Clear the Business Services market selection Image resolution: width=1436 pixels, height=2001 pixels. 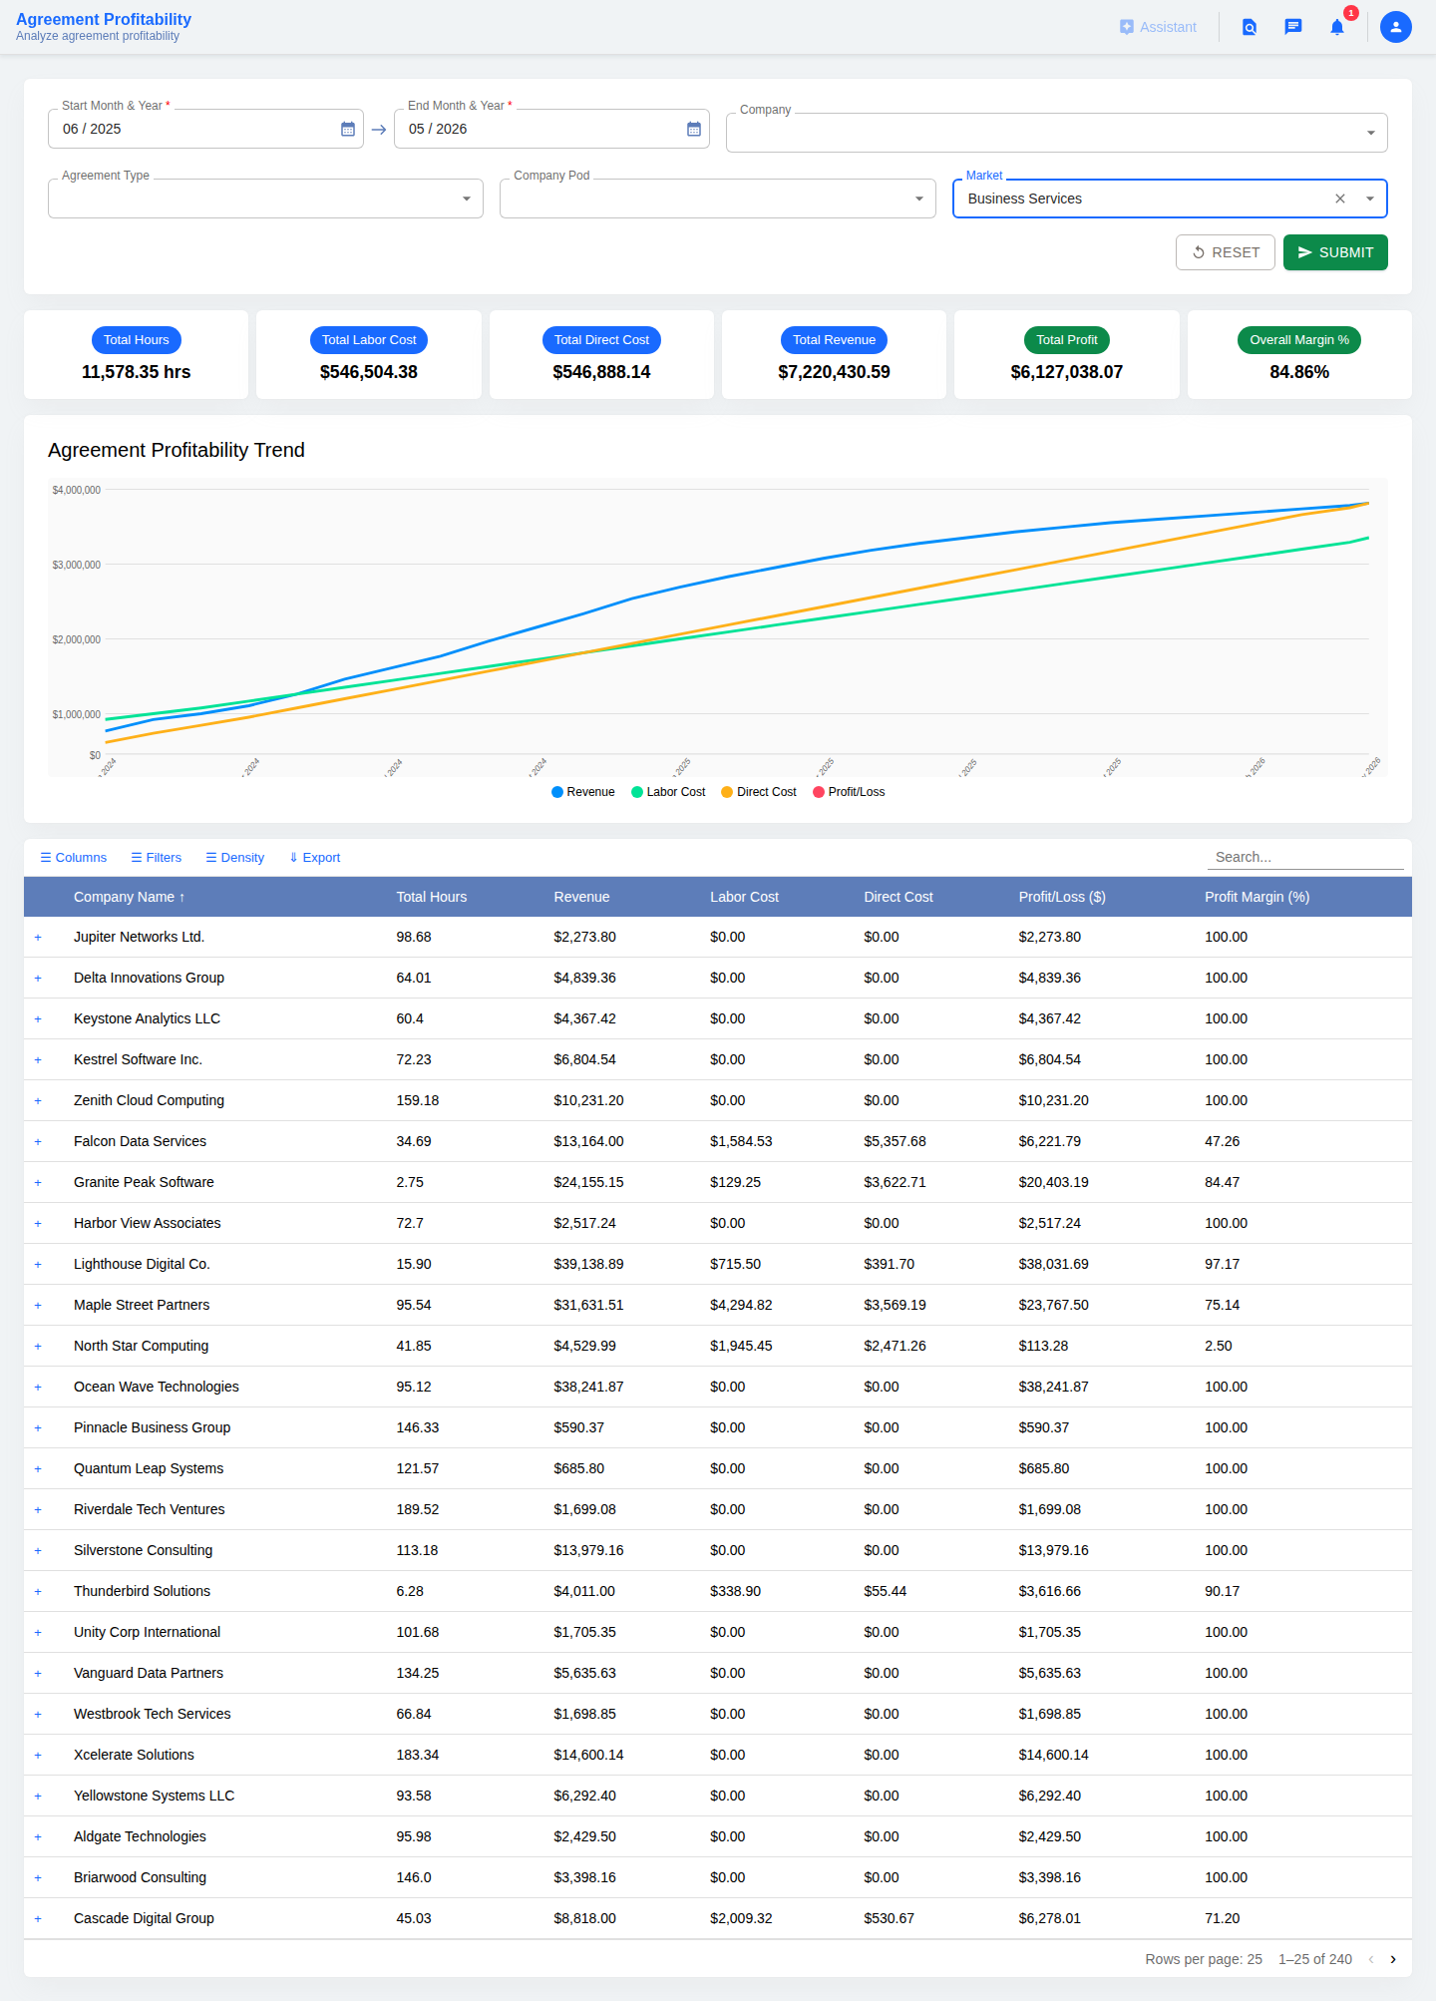coord(1340,199)
